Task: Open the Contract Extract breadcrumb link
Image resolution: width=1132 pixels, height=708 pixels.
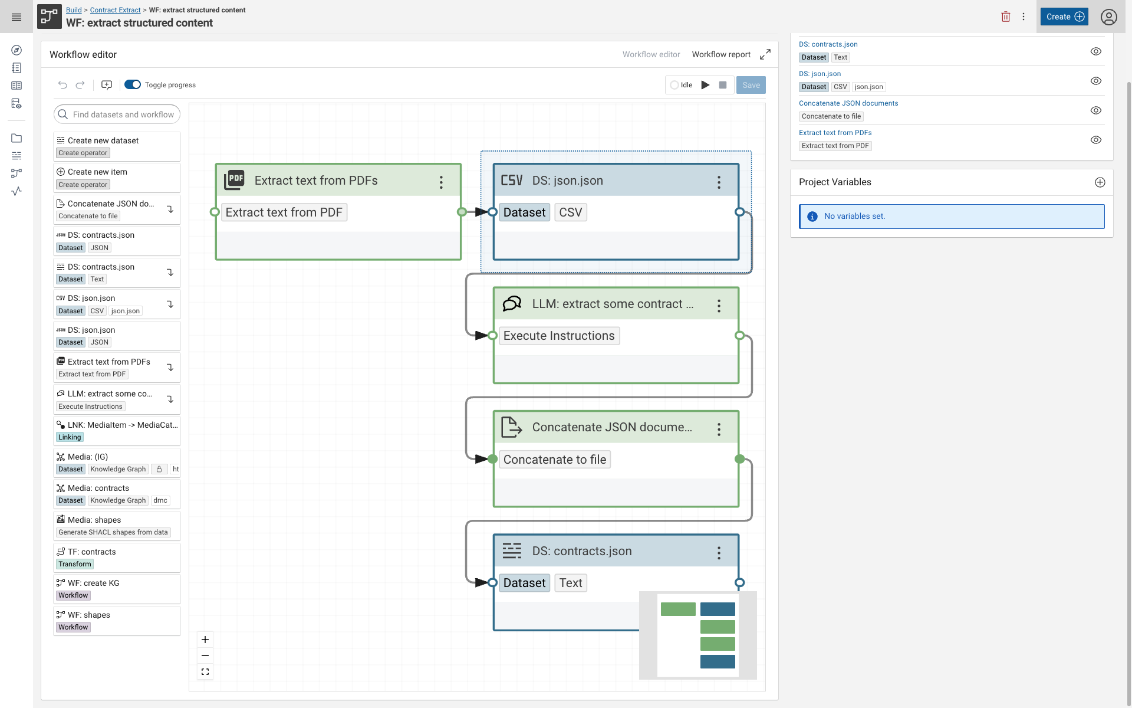Action: coord(115,10)
